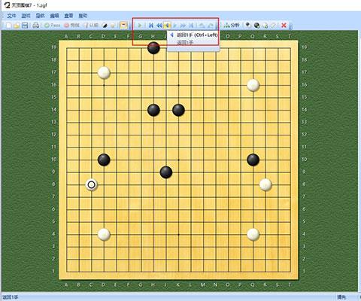Jump to the first move
361x301 pixels.
(x=151, y=26)
